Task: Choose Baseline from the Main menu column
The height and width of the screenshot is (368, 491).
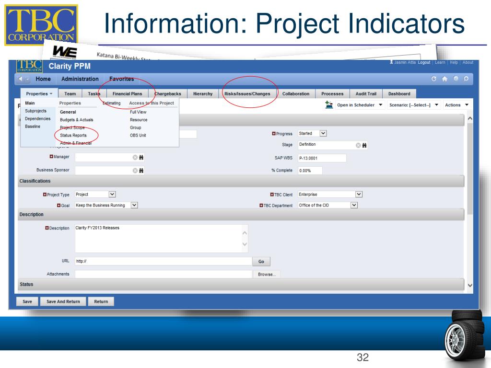Action: [x=33, y=126]
